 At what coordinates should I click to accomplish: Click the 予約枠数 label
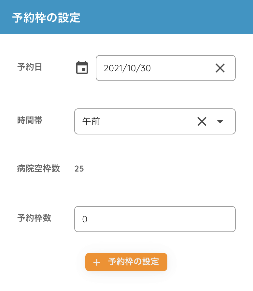34,218
